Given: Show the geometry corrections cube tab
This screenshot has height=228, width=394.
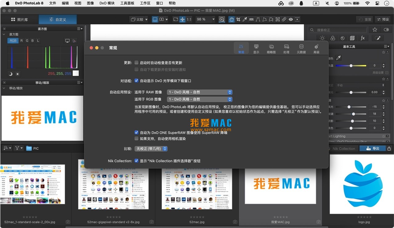Looking at the screenshot, I should 352,38.
